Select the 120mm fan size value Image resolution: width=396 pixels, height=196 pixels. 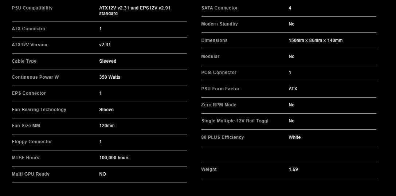[107, 126]
